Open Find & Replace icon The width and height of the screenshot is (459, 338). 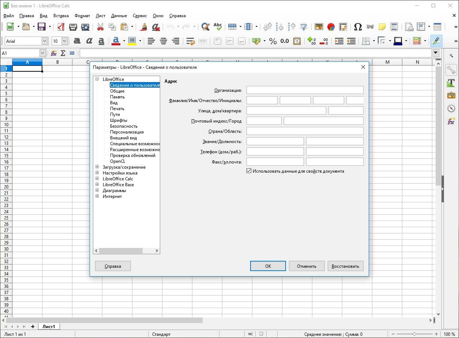[x=206, y=27]
